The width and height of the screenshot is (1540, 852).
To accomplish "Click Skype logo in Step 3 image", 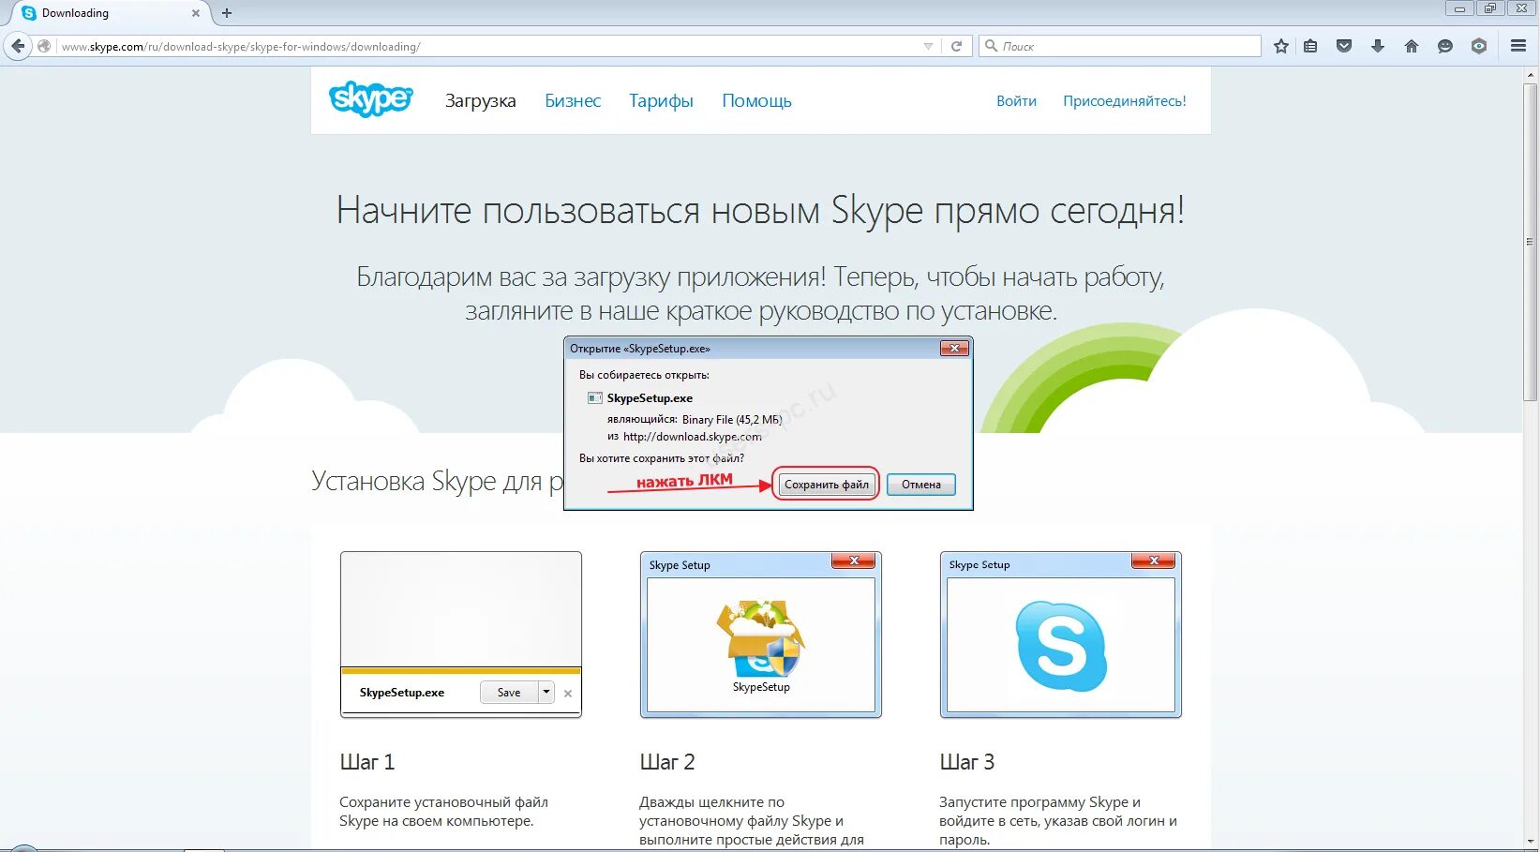I will pos(1061,647).
